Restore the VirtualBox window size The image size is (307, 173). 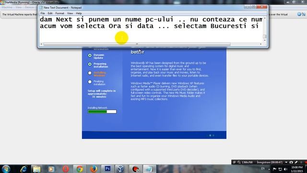click(294, 2)
